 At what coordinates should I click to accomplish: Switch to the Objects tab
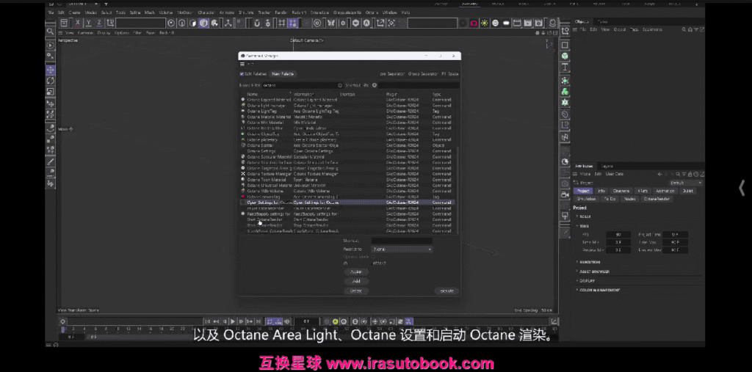click(582, 21)
